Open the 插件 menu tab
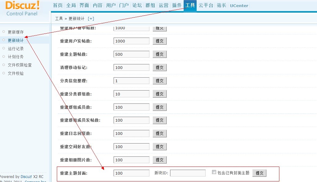The image size is (317, 182). (177, 5)
